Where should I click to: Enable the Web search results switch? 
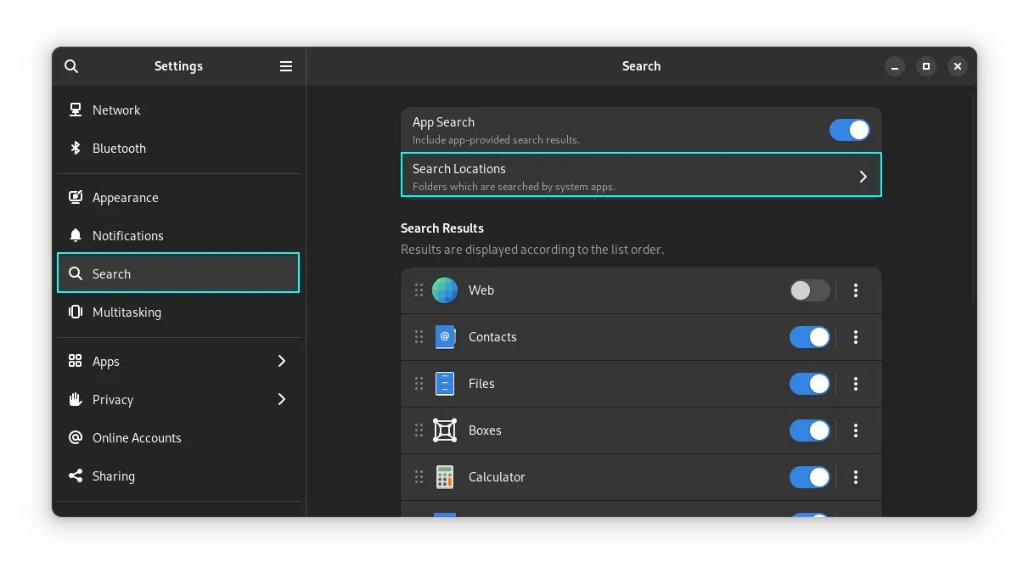click(x=809, y=290)
